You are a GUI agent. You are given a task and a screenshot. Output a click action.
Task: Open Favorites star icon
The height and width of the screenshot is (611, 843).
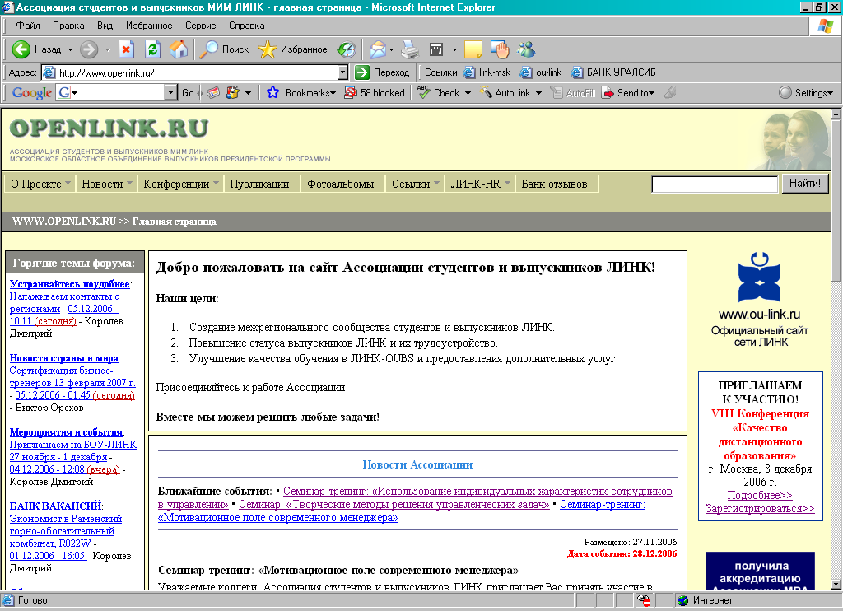[x=268, y=49]
